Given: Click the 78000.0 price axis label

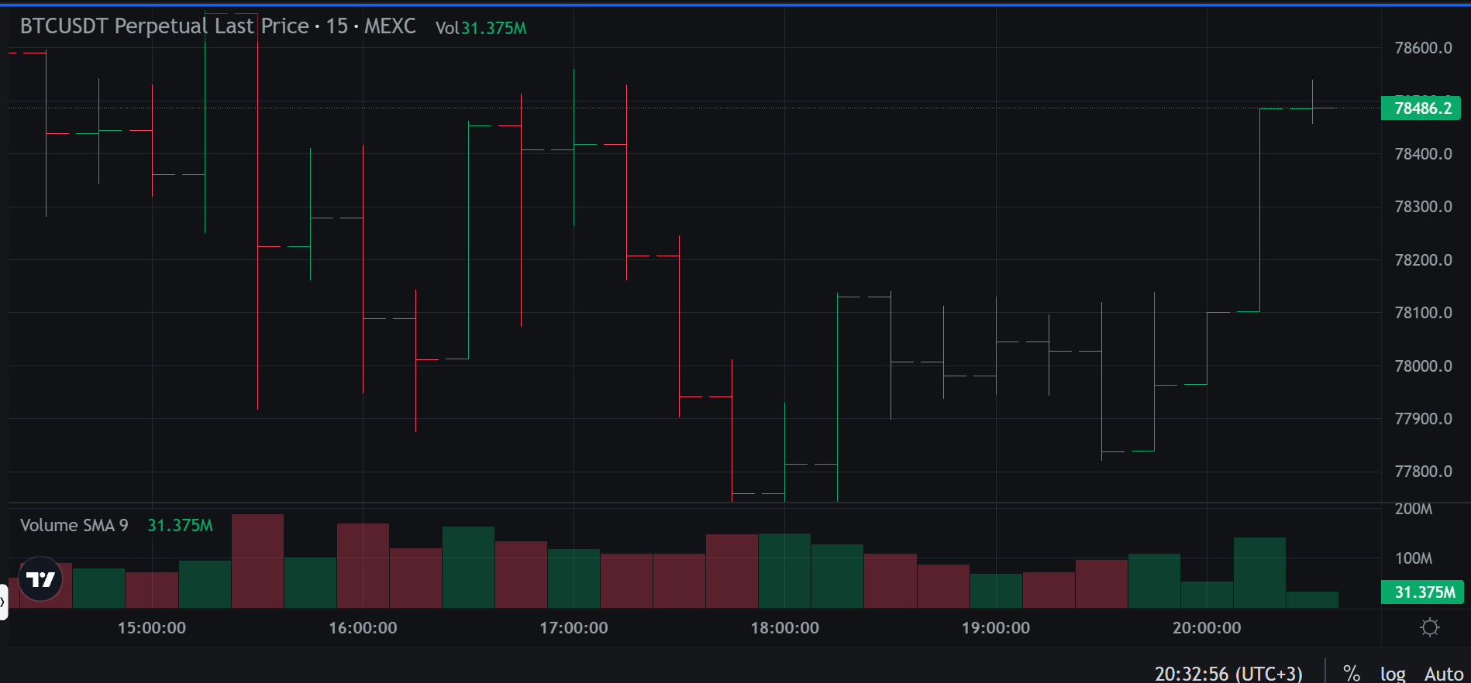Looking at the screenshot, I should 1423,366.
